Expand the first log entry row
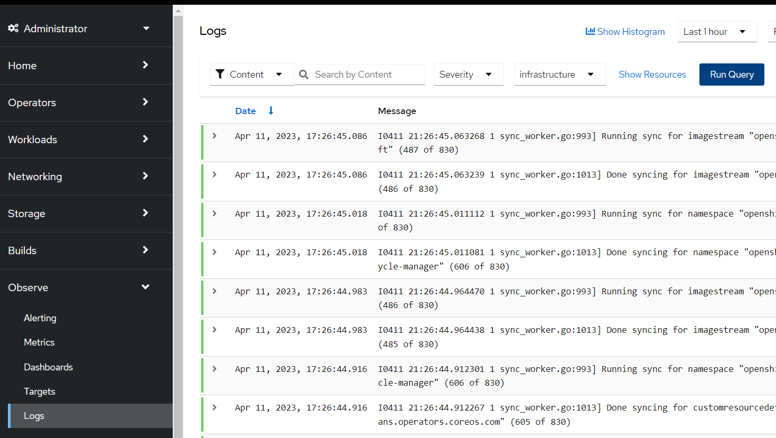This screenshot has width=776, height=438. pyautogui.click(x=214, y=135)
